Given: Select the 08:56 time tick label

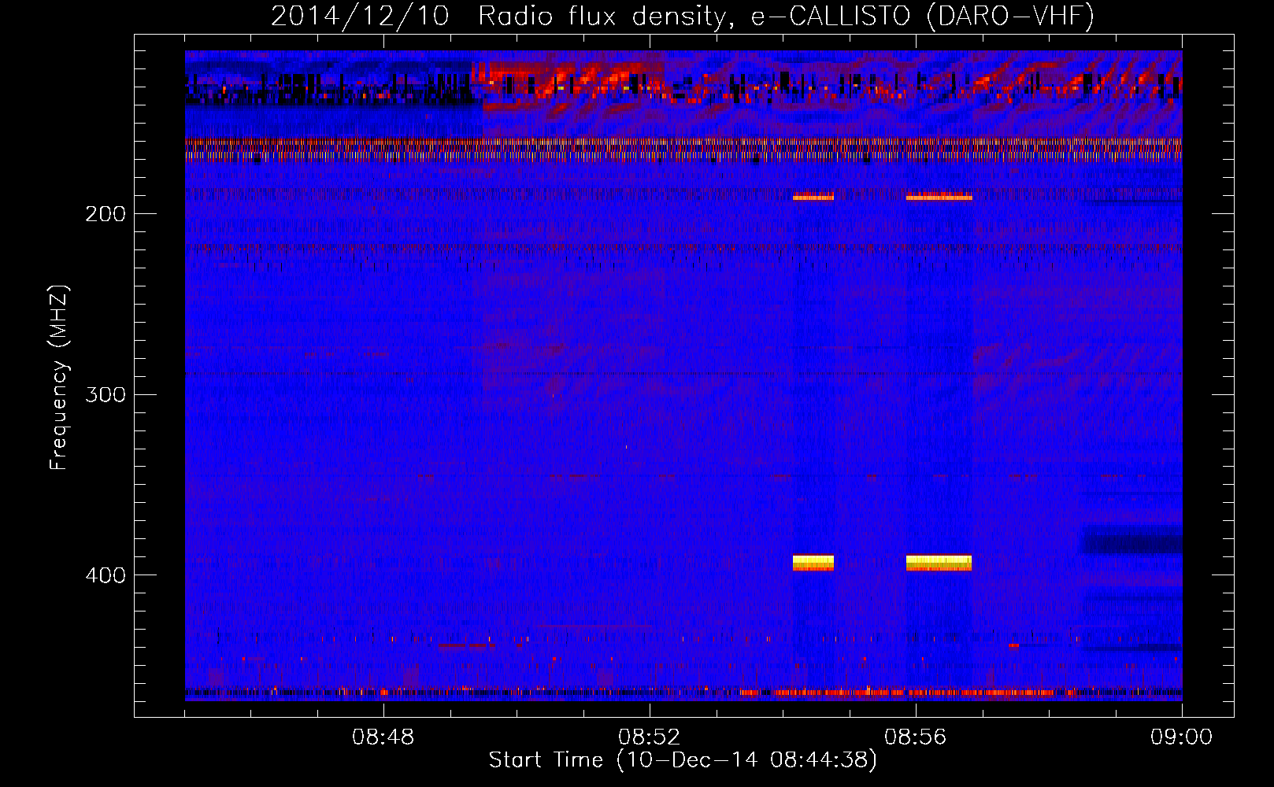Looking at the screenshot, I should (916, 737).
